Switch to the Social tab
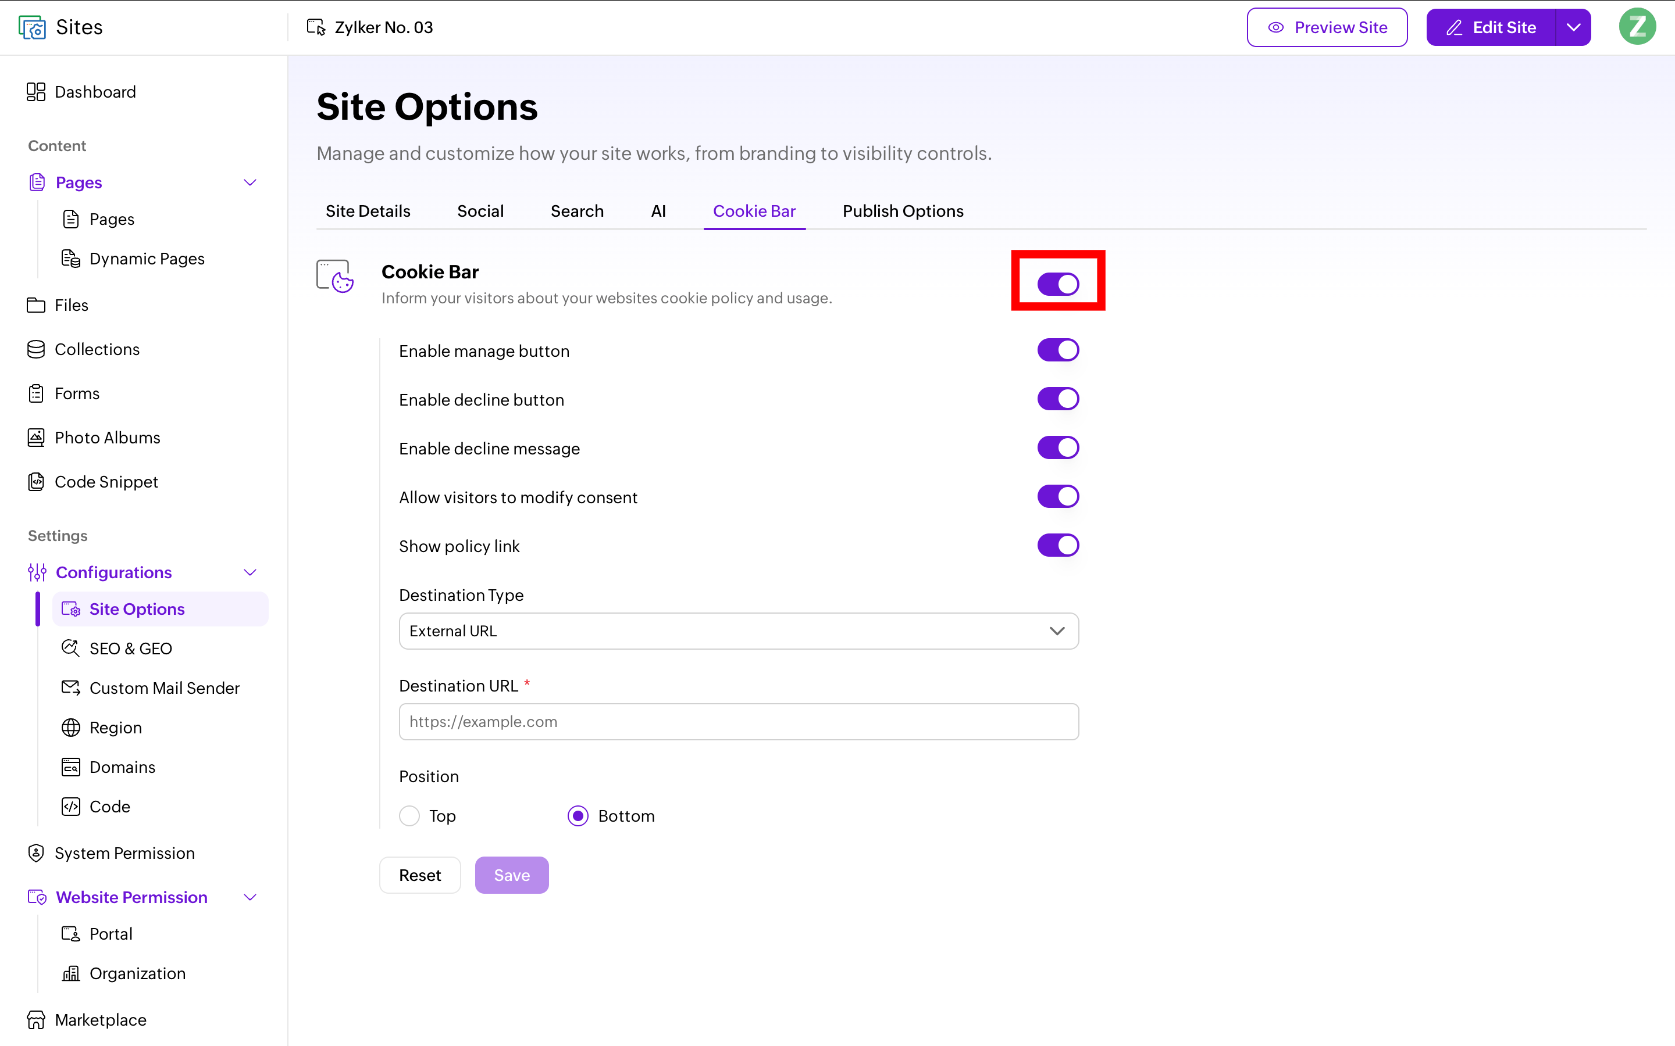The height and width of the screenshot is (1046, 1675). pos(480,211)
